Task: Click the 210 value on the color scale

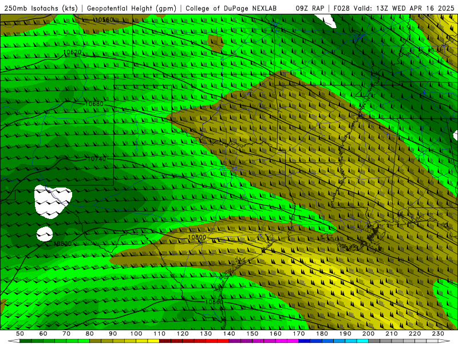Action: [392, 334]
